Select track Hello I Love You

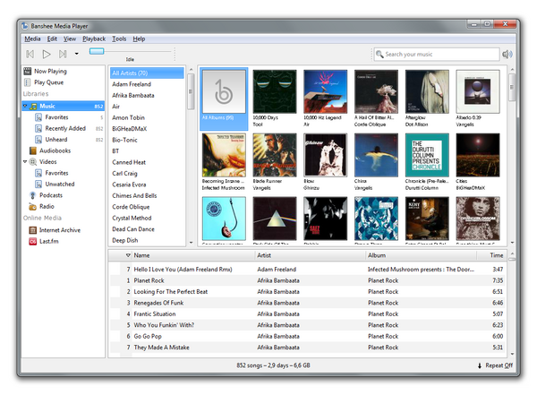pos(307,270)
